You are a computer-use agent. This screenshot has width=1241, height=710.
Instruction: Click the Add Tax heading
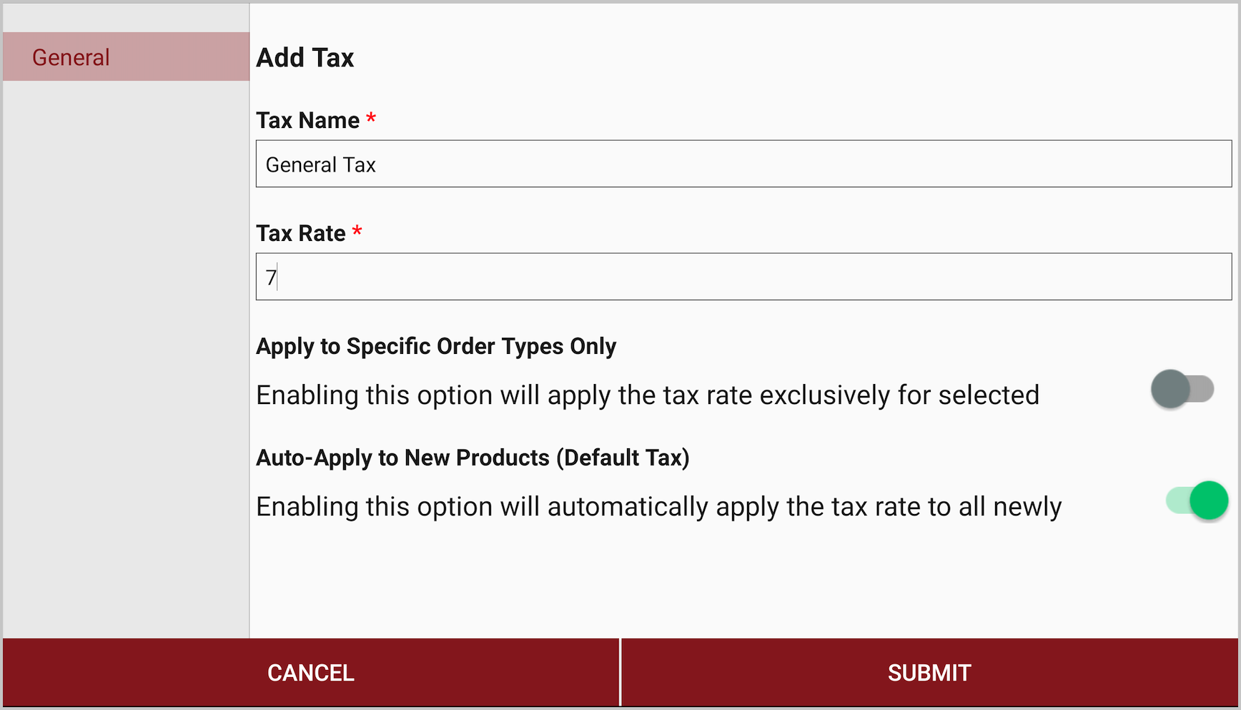(305, 58)
